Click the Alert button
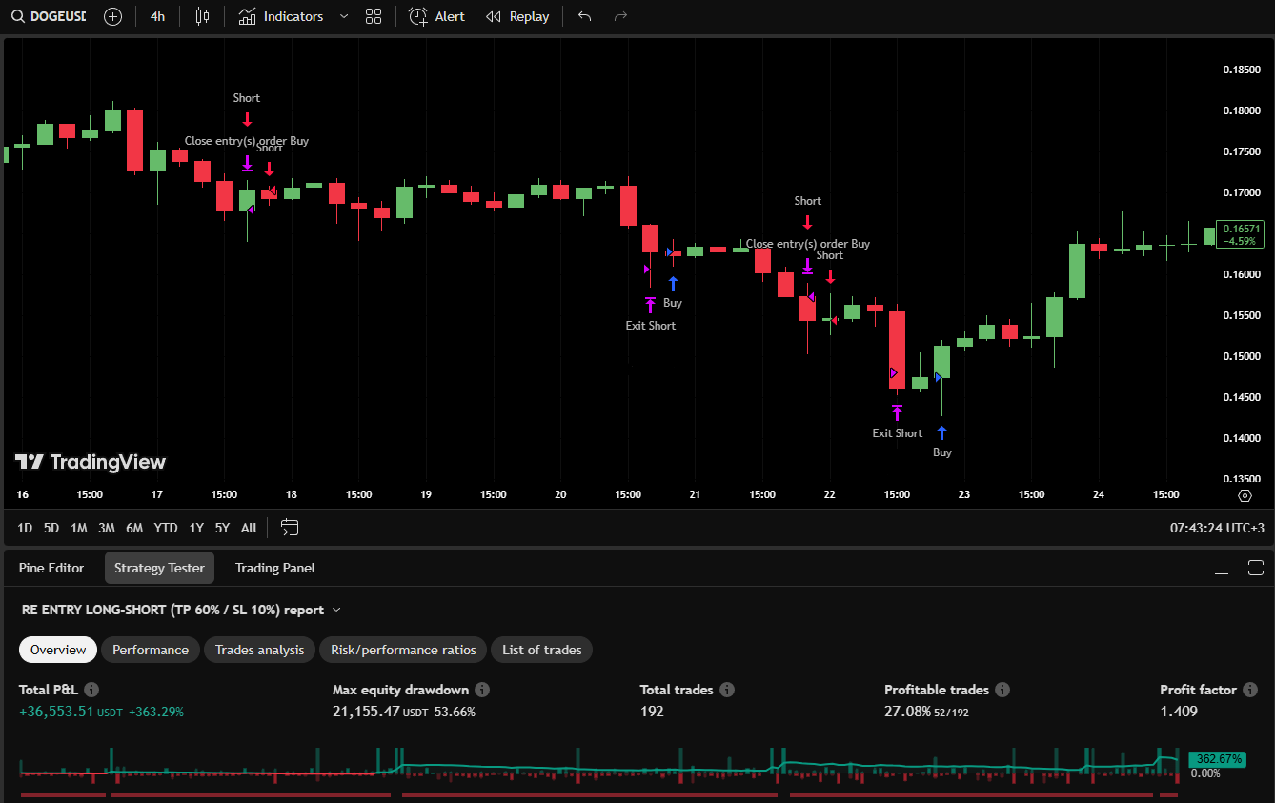Viewport: 1275px width, 803px height. [x=437, y=16]
